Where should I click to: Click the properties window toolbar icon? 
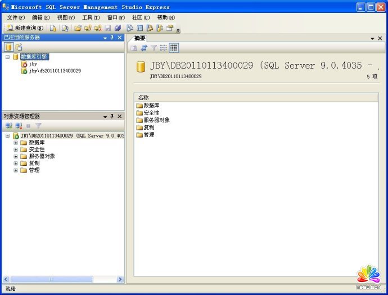tap(170, 28)
